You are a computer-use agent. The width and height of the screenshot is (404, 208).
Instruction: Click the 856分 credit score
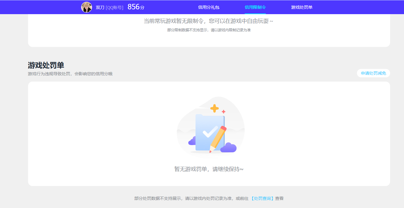(x=136, y=7)
